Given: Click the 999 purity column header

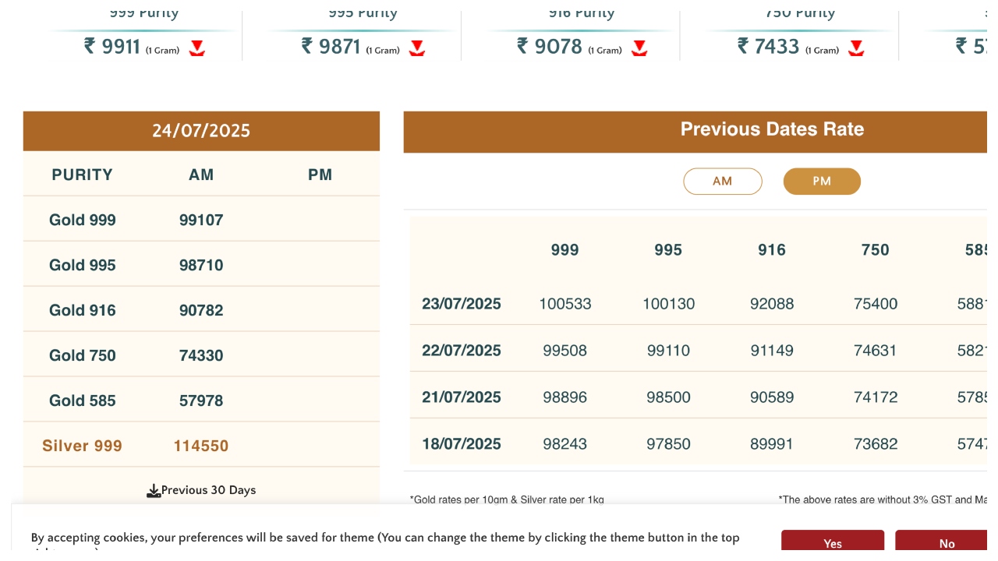Looking at the screenshot, I should click(x=564, y=250).
